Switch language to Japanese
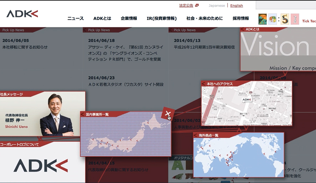Viewport: 316px width, 183px height. click(x=216, y=5)
